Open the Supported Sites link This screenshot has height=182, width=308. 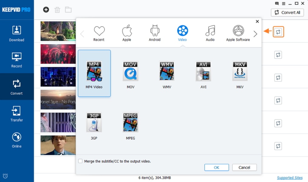[290, 178]
